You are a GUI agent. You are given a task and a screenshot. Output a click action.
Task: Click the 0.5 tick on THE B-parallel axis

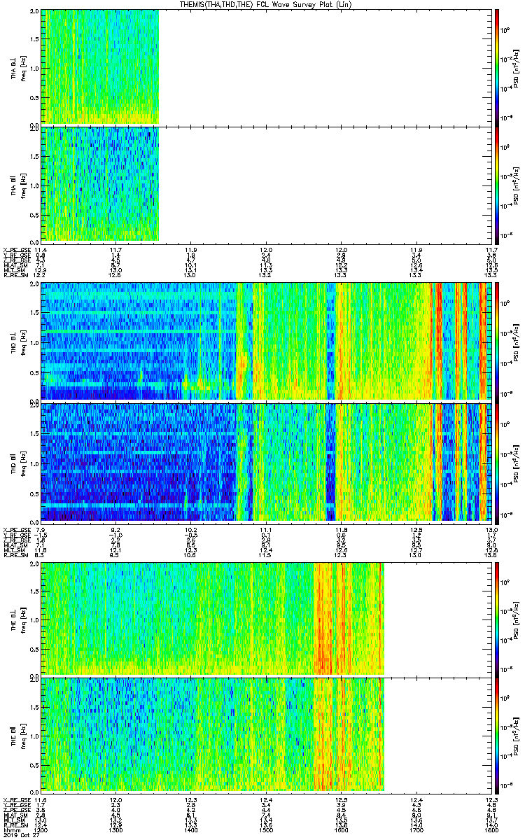(x=34, y=765)
